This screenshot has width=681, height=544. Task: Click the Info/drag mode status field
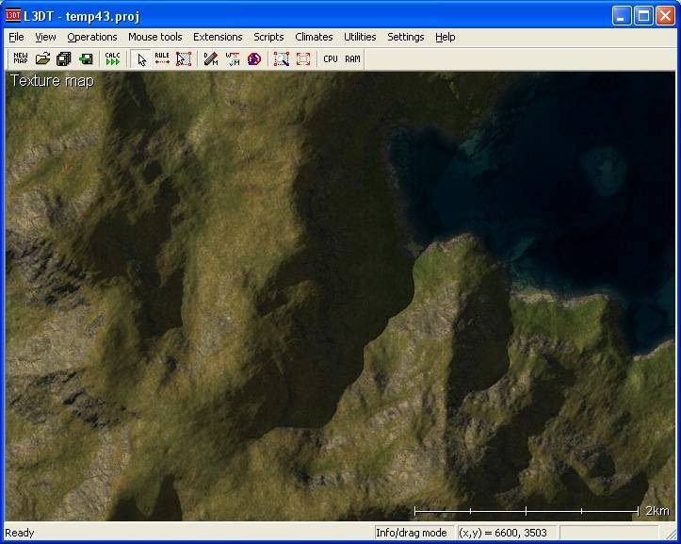[413, 533]
